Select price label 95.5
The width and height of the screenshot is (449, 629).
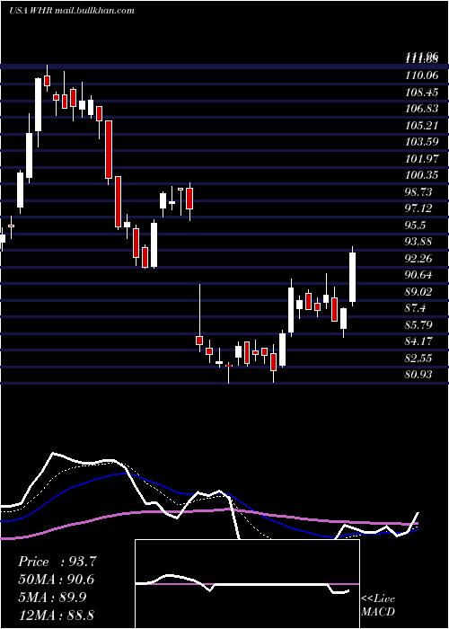pos(416,225)
